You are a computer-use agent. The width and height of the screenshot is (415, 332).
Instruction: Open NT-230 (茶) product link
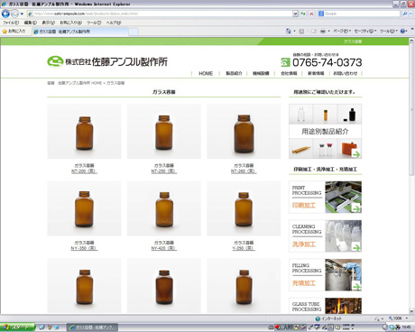[x=164, y=171]
